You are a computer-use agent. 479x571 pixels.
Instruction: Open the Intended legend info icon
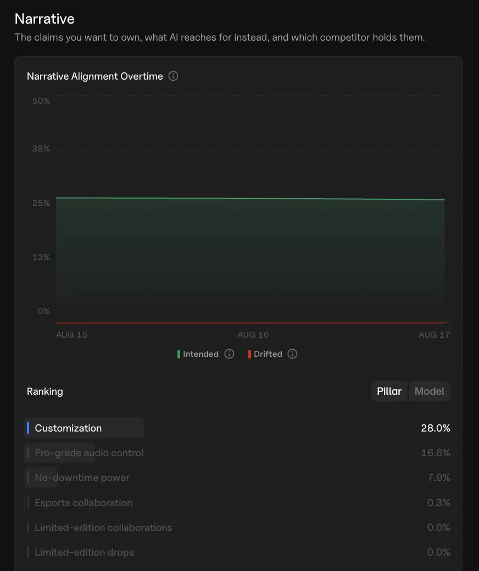click(x=229, y=354)
